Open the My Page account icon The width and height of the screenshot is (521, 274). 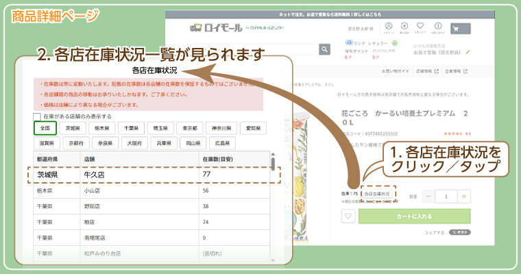(x=389, y=27)
